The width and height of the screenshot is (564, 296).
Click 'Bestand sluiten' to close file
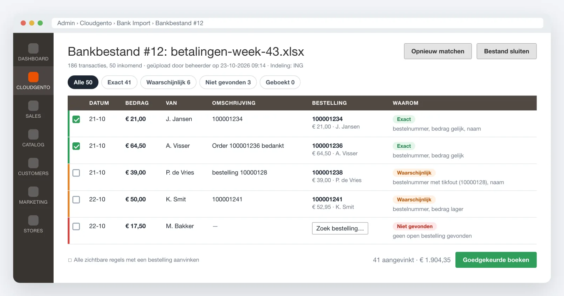[x=507, y=51]
